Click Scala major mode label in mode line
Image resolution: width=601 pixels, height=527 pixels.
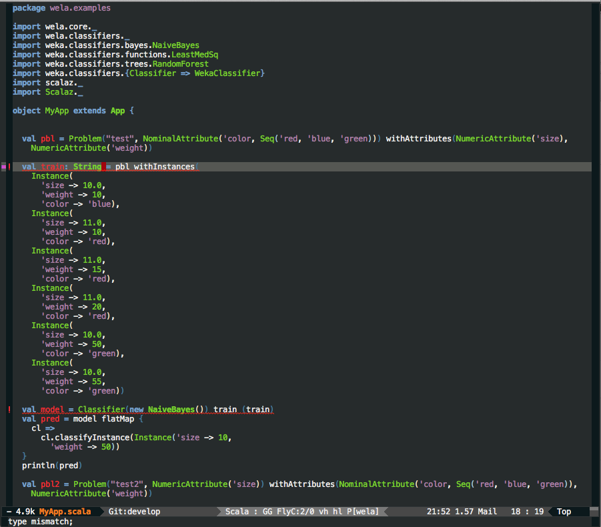point(237,512)
